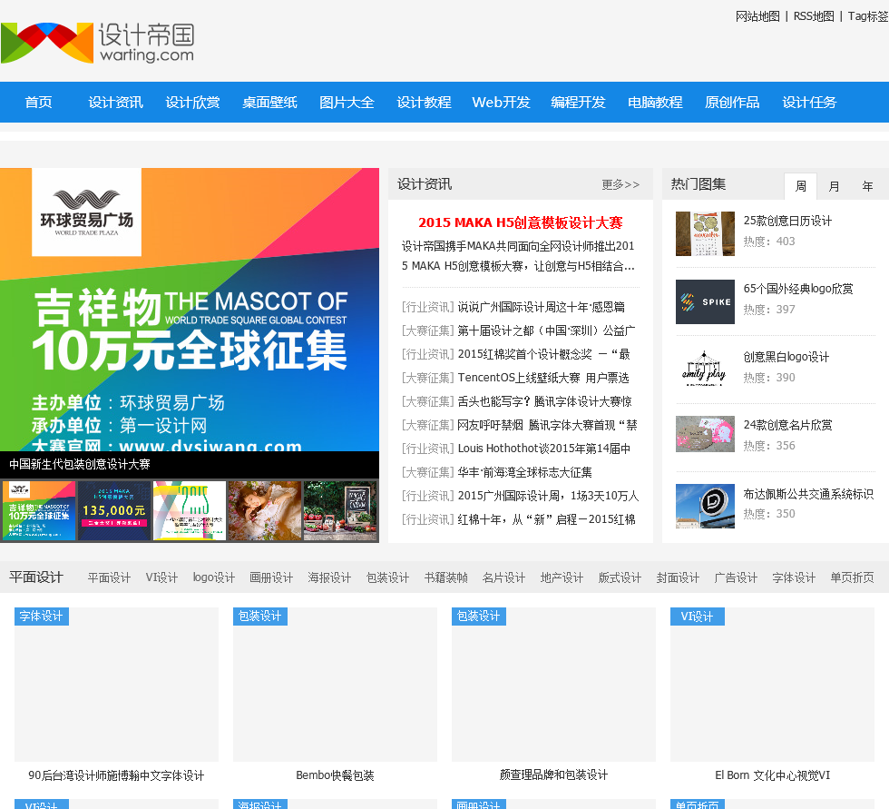Image resolution: width=889 pixels, height=809 pixels.
Task: Select the 135,000元 slider thumbnail
Action: pos(114,510)
